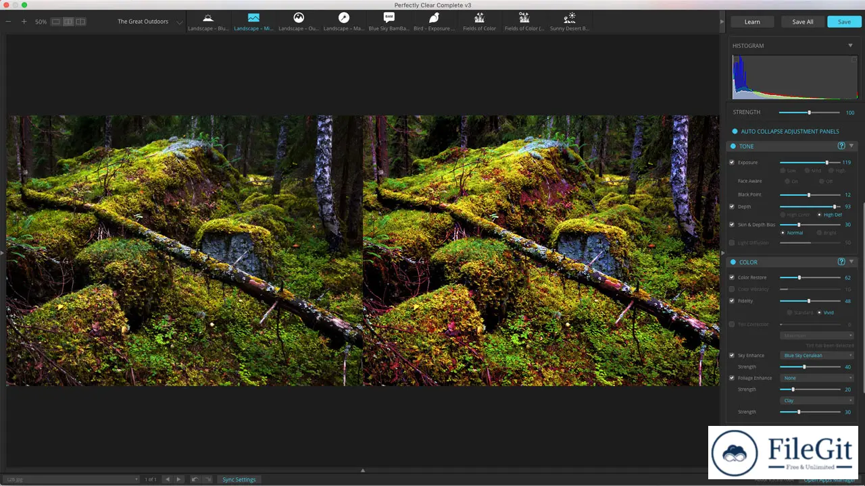865x486 pixels.
Task: Apply the Fields of Color (… preset
Action: 524,22
